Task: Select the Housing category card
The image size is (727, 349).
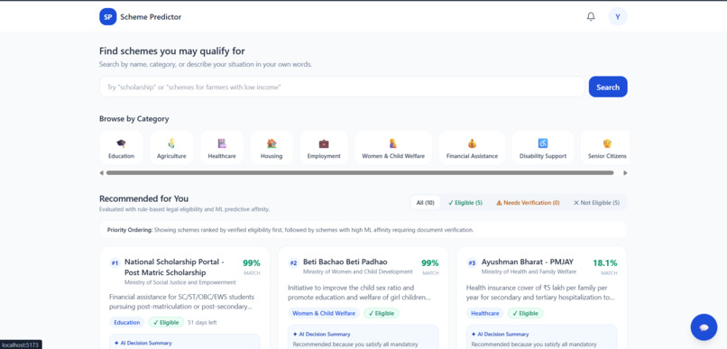Action: (x=271, y=148)
